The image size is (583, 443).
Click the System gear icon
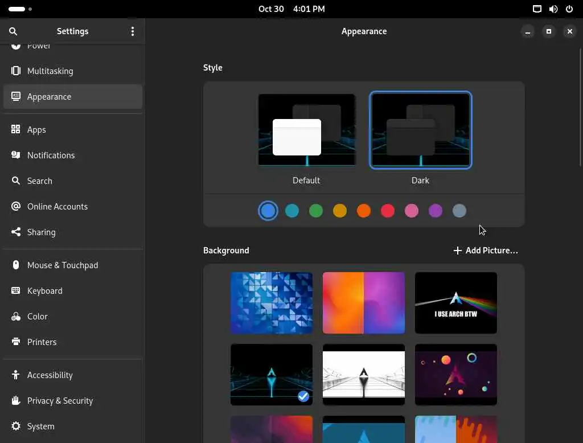(x=15, y=426)
